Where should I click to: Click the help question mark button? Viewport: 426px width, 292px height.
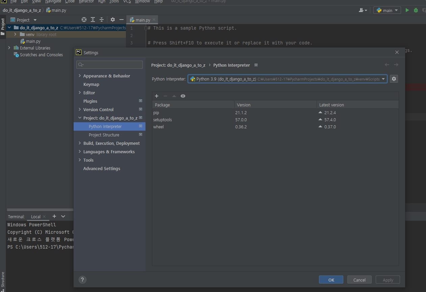[82, 280]
